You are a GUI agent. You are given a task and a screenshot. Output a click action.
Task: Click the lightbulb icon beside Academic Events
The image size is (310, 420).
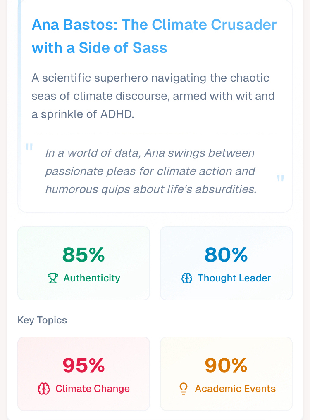(x=184, y=389)
